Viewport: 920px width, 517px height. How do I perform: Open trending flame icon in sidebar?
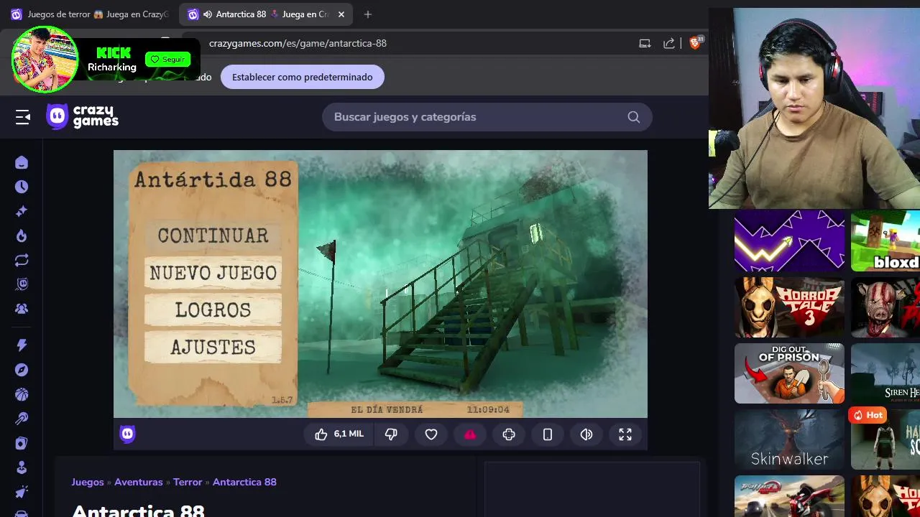(22, 236)
